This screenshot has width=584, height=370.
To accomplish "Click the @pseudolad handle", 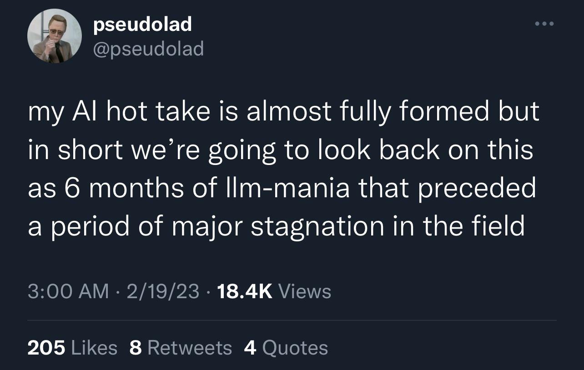I will 148,48.
